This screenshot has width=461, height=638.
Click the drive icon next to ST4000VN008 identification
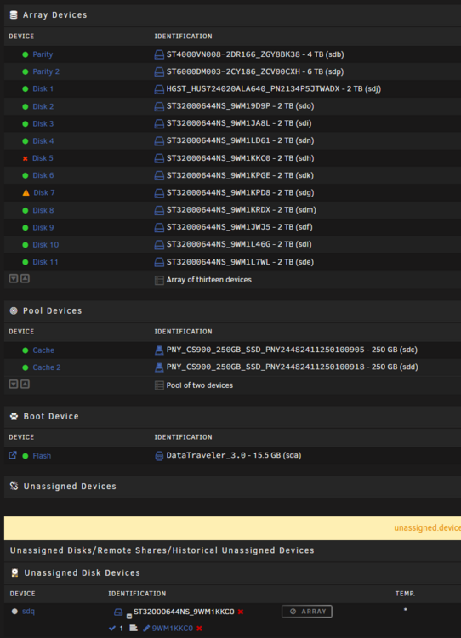(x=159, y=54)
